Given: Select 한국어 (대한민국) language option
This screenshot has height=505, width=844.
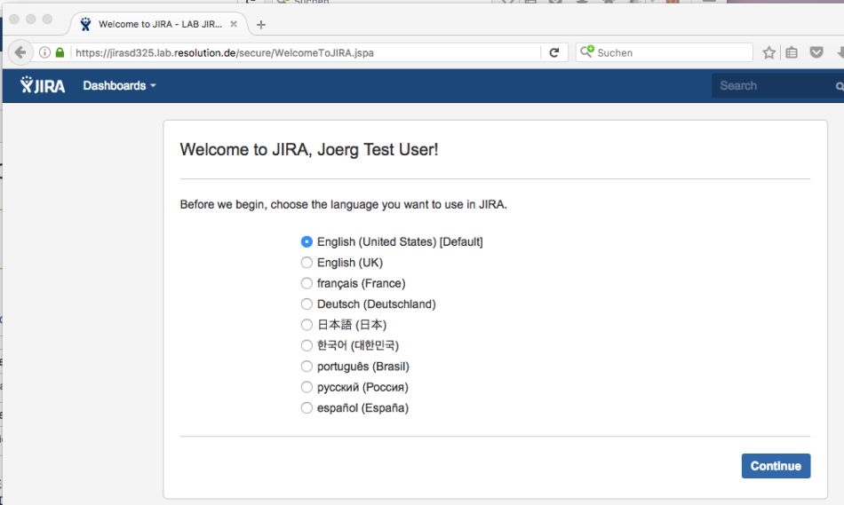Looking at the screenshot, I should pyautogui.click(x=307, y=346).
